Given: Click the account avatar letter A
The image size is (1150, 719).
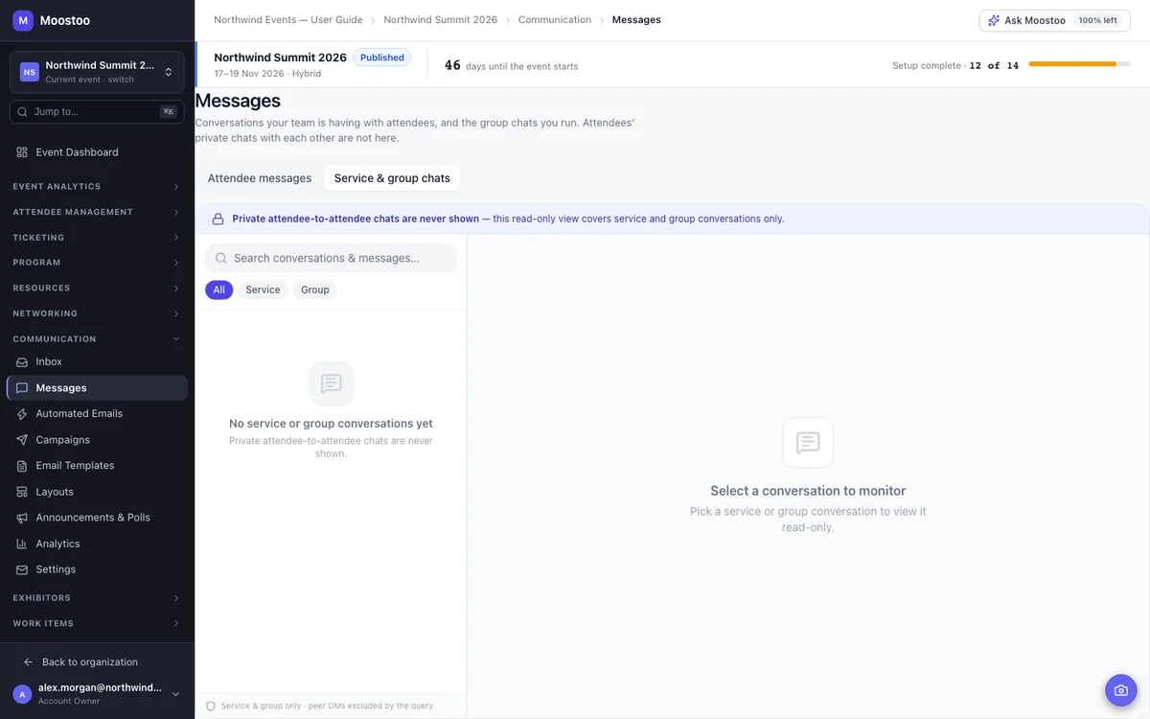Looking at the screenshot, I should click(x=22, y=694).
